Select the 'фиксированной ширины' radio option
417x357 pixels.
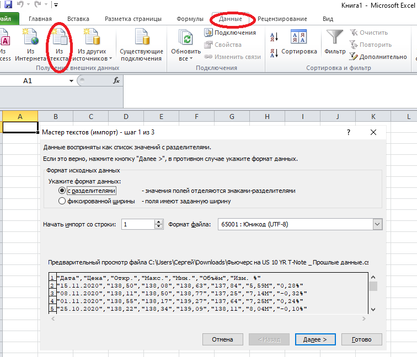tap(62, 201)
